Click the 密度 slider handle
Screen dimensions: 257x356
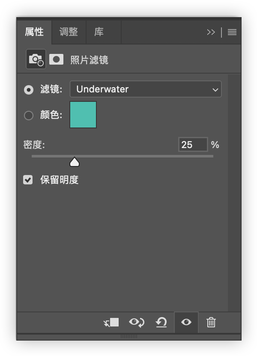point(75,162)
